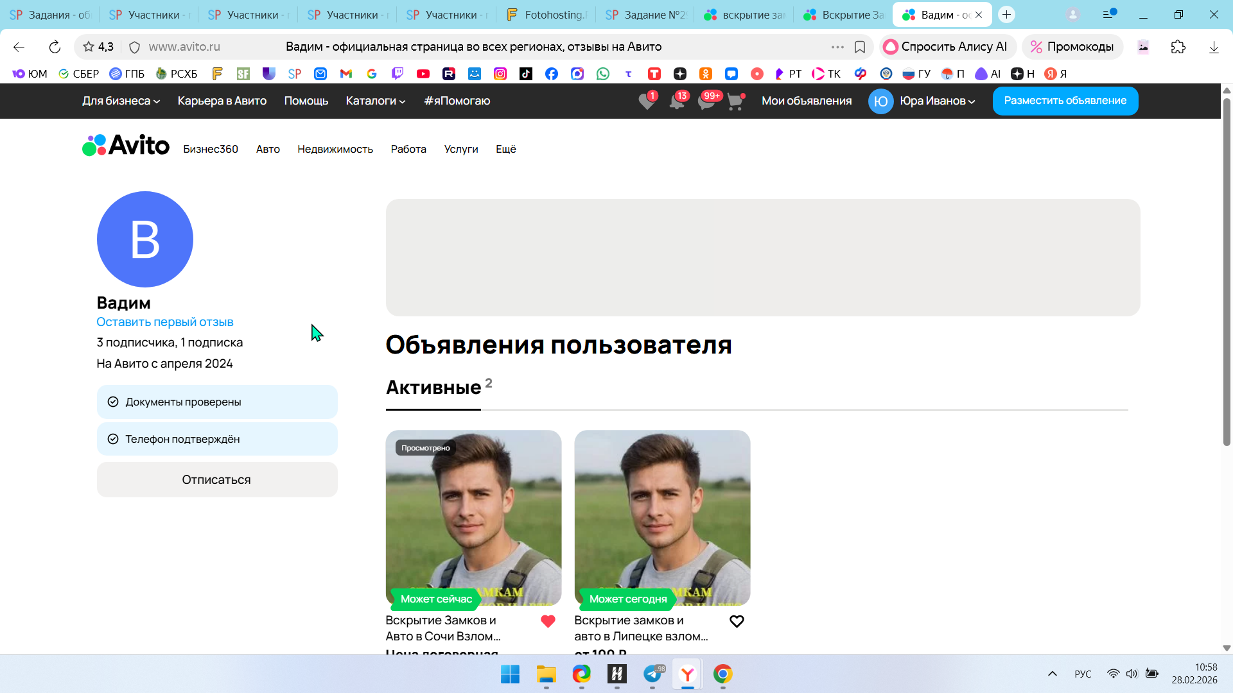Open favorites heart icon in Avito header
1233x693 pixels.
click(647, 101)
